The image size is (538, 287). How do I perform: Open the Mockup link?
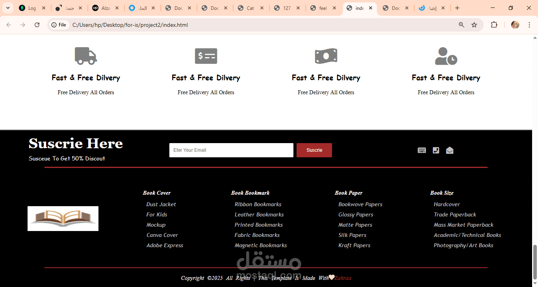pos(156,225)
